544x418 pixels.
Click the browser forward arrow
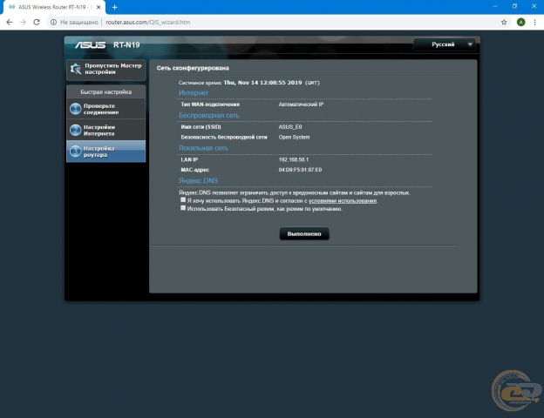(23, 22)
